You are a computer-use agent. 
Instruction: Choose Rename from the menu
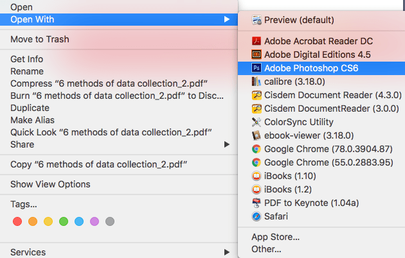click(x=119, y=71)
